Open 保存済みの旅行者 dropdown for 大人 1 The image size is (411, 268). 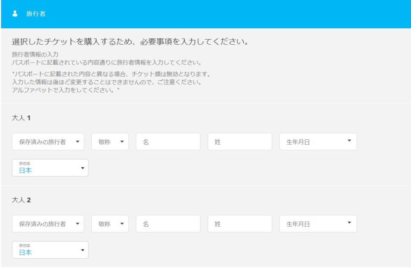tap(48, 142)
